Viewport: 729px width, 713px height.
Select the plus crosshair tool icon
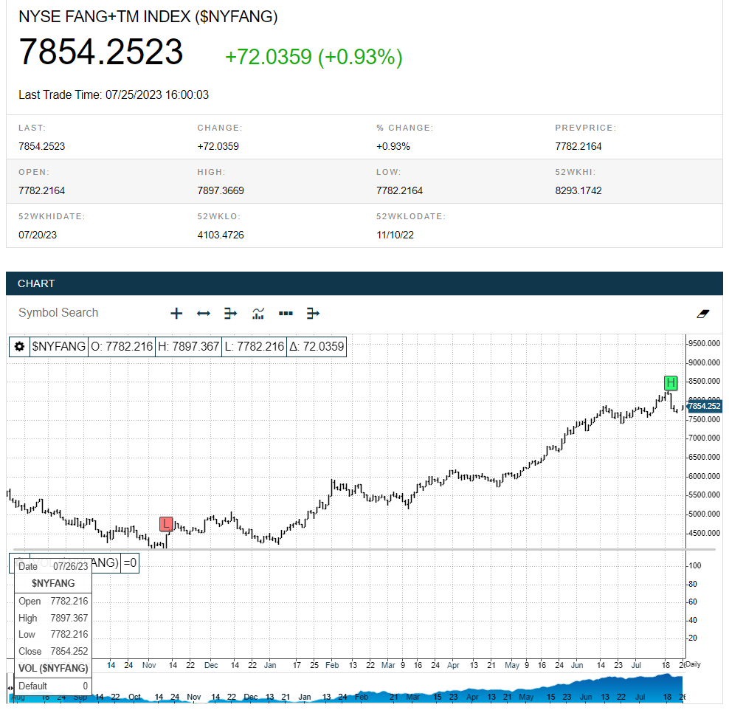(176, 314)
